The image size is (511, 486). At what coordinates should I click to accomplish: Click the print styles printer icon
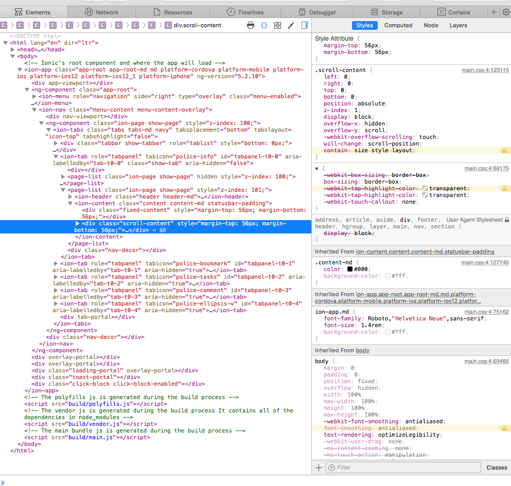click(x=251, y=25)
